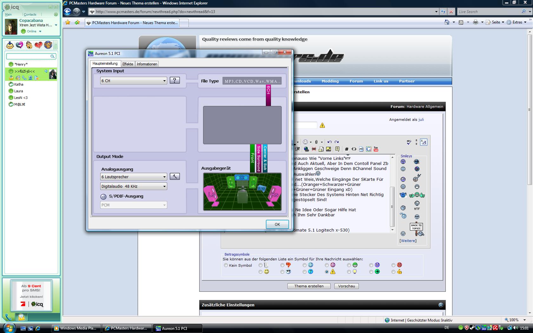The width and height of the screenshot is (533, 333).
Task: Click the message editor vertical scrollbar
Action: click(392, 193)
